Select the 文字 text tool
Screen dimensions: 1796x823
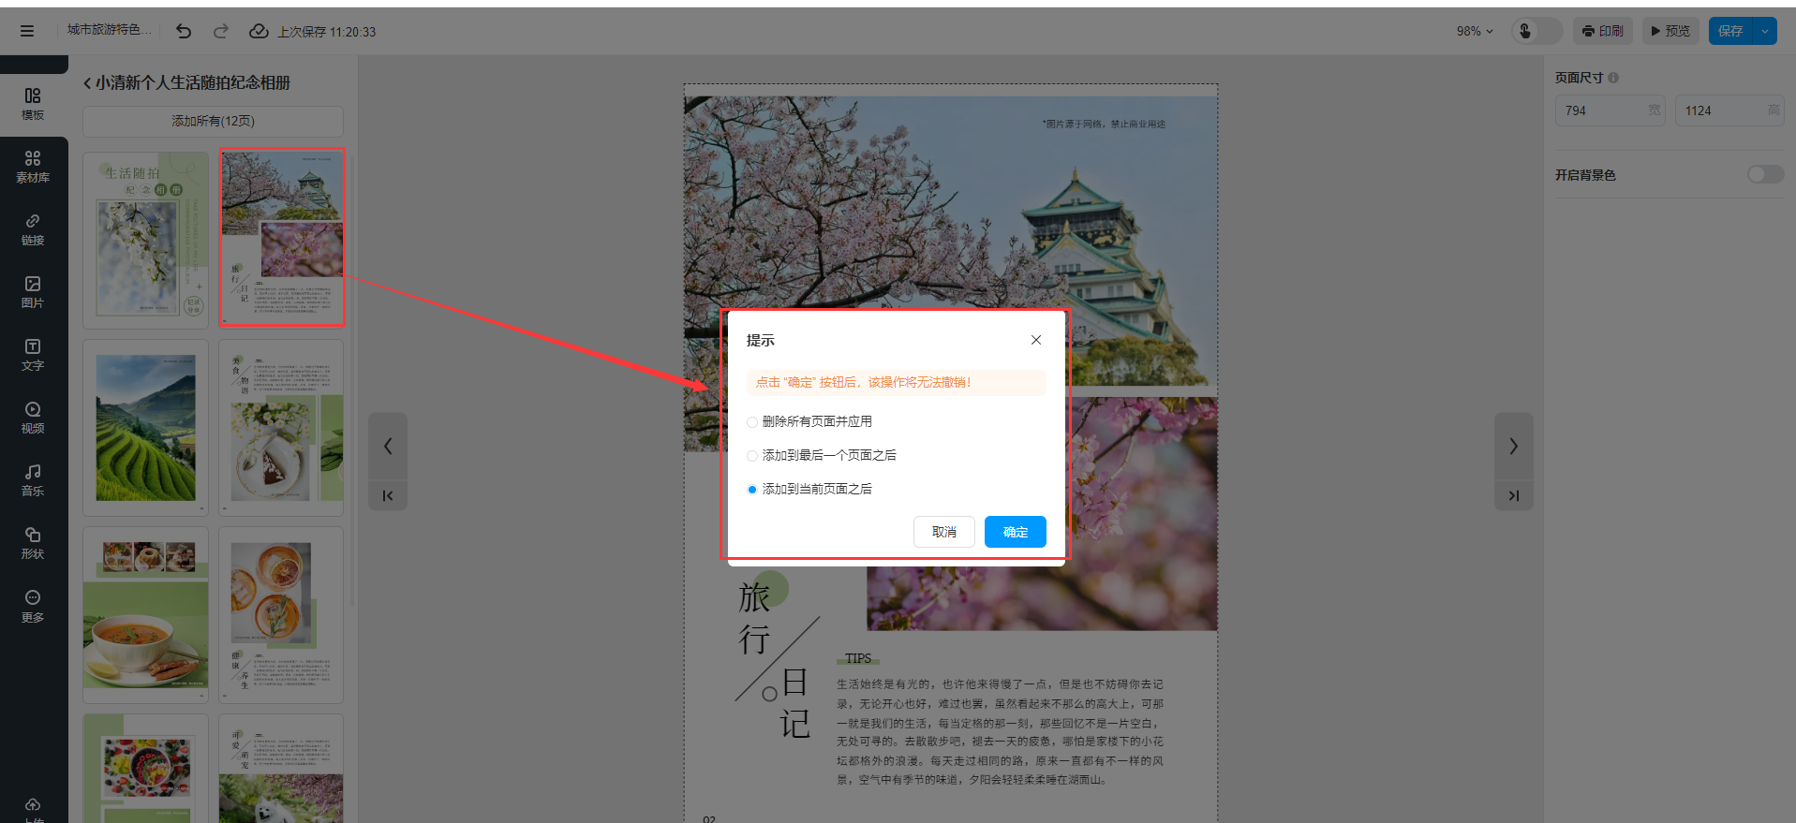33,355
